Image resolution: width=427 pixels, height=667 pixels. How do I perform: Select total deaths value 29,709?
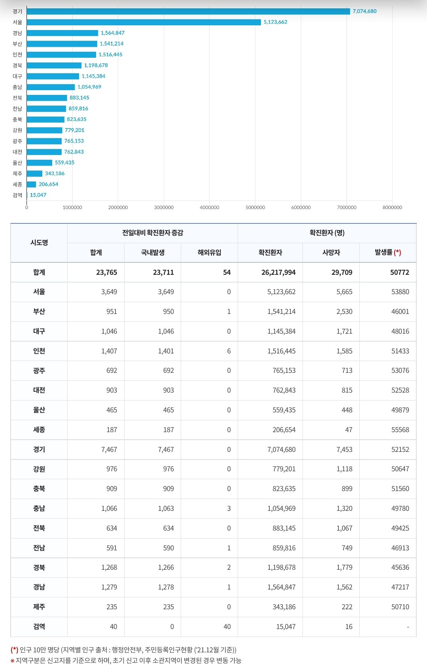(x=342, y=272)
